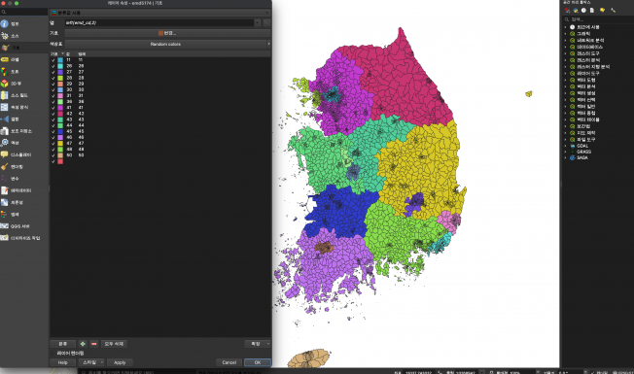Open the Digitizing page in the properties sidebar
The image size is (634, 374).
[23, 238]
